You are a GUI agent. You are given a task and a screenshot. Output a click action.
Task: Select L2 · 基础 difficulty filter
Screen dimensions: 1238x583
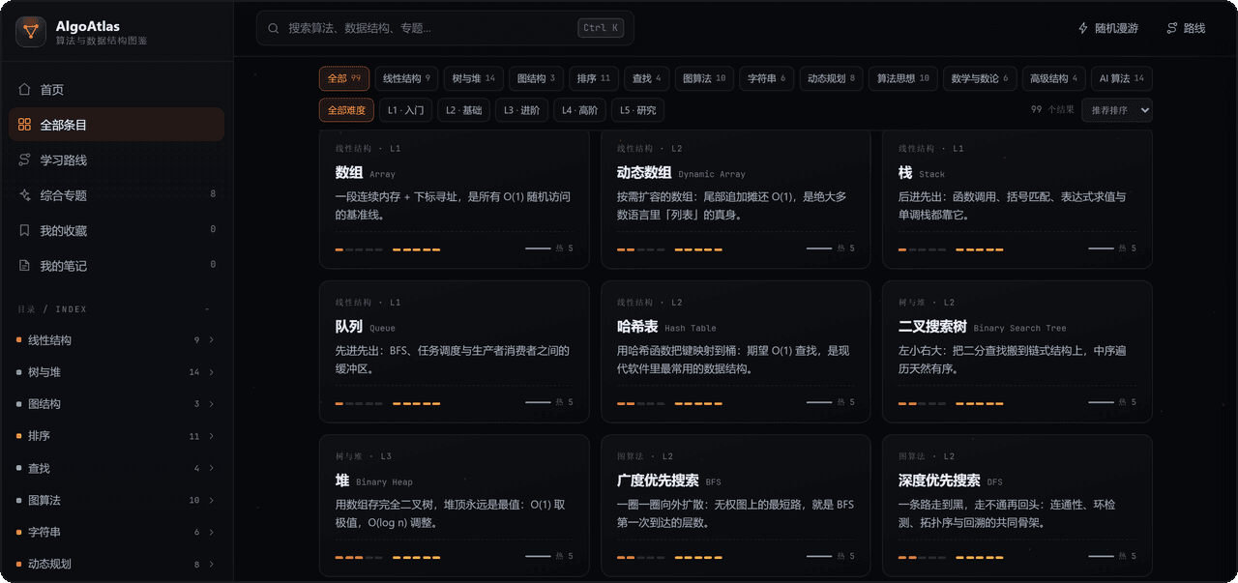pos(464,110)
